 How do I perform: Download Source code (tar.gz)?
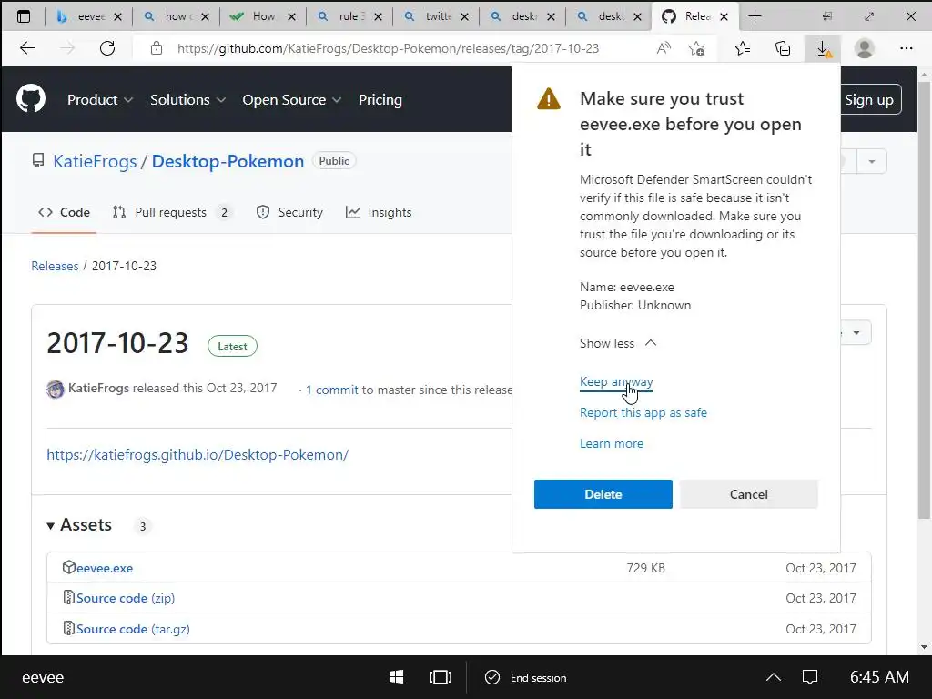(133, 629)
